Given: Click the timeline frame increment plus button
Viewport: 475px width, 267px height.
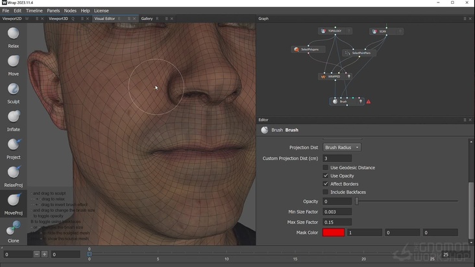Looking at the screenshot, I should tap(44, 255).
